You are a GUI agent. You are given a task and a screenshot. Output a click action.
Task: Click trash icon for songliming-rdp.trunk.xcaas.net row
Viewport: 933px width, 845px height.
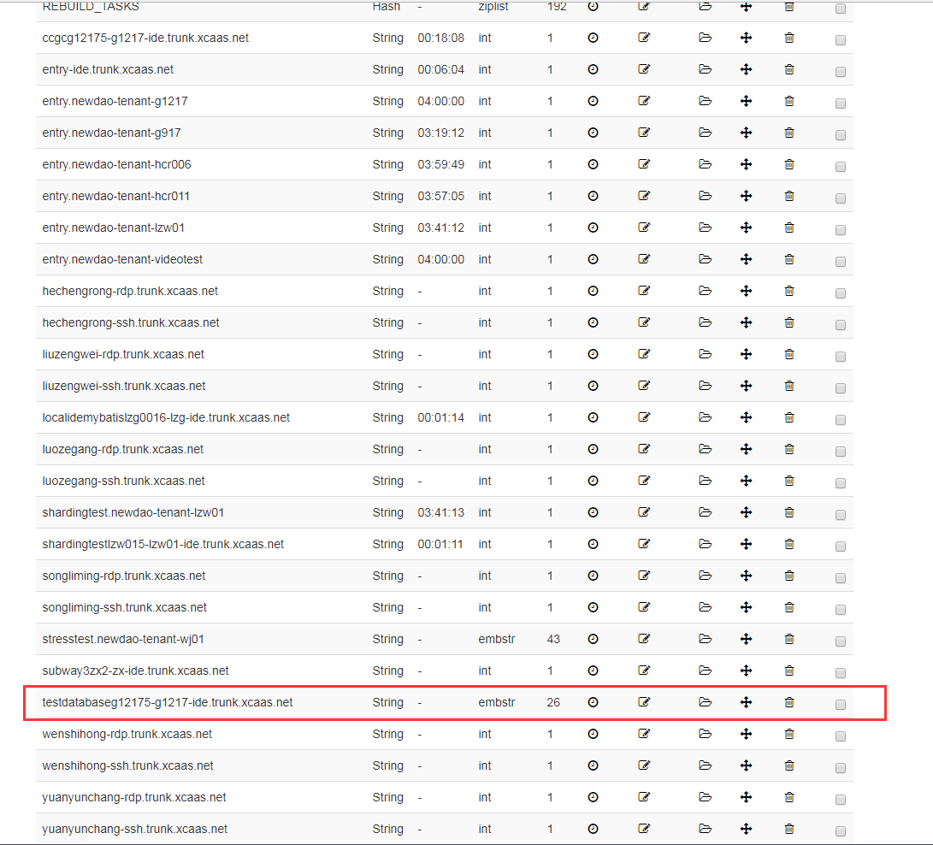coord(788,576)
